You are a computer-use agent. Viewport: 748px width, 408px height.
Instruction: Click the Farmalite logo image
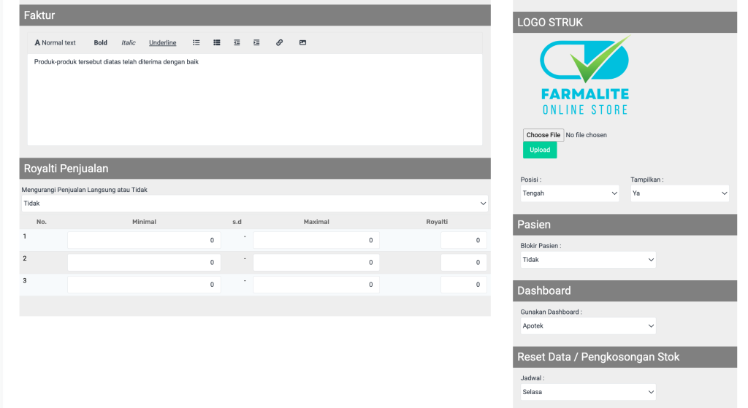(585, 77)
